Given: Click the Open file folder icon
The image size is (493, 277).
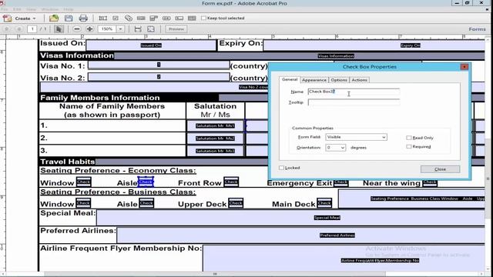Looking at the screenshot, I should (54, 18).
